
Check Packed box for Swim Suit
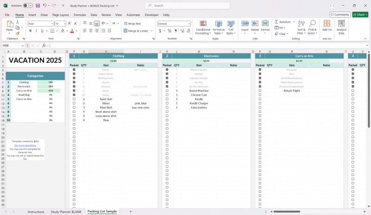(74, 99)
